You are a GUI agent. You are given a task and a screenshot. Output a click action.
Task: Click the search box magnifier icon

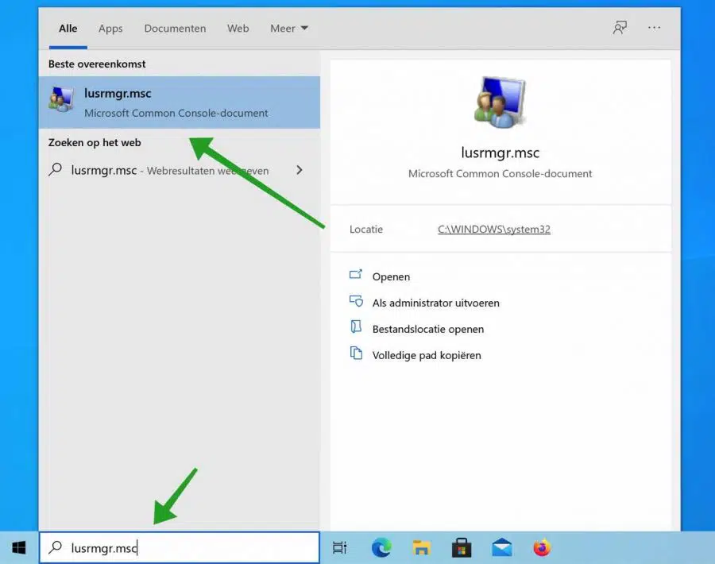[55, 547]
